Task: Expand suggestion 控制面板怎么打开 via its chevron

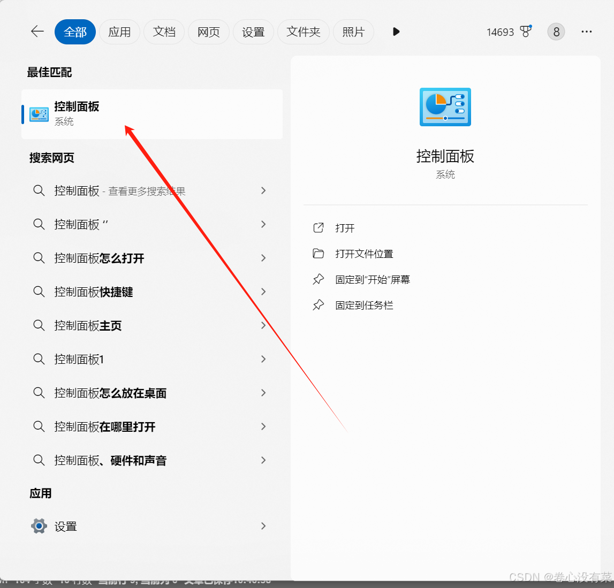Action: pos(263,258)
